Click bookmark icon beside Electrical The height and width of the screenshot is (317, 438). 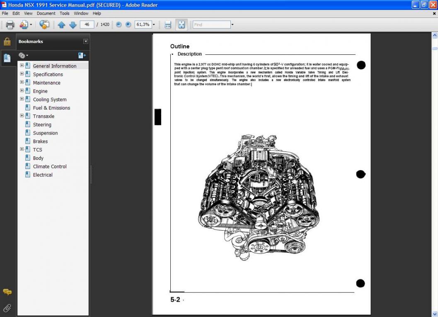tap(28, 175)
